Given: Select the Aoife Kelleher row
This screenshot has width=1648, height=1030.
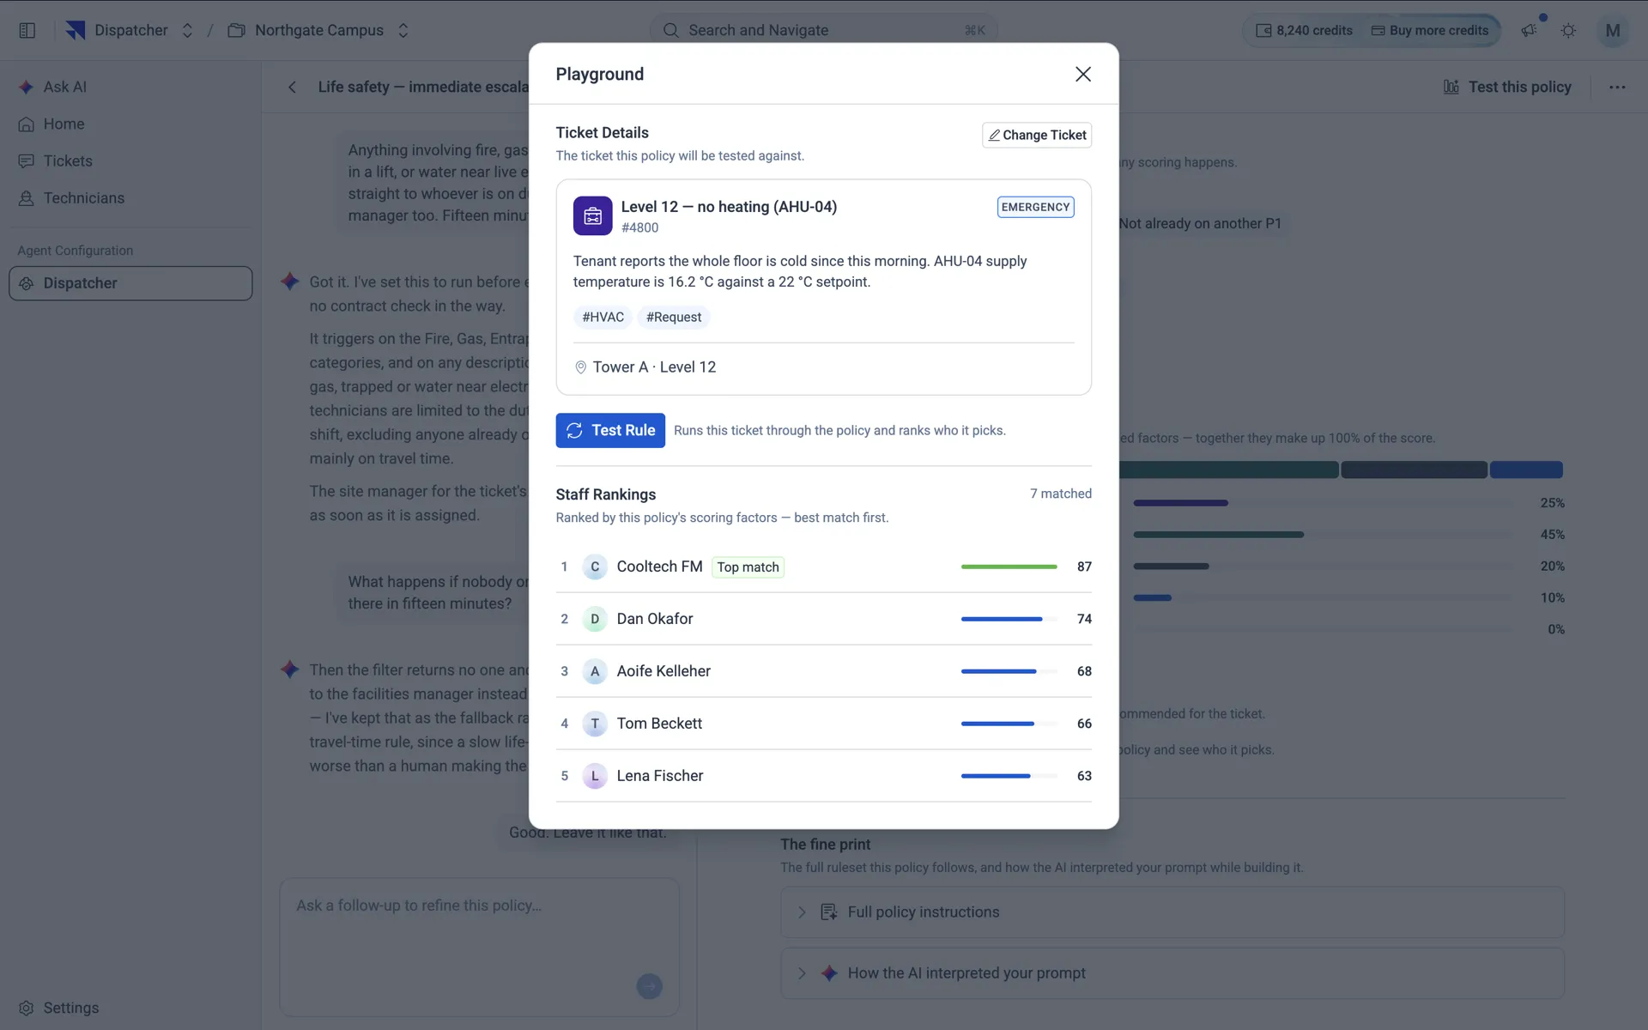Looking at the screenshot, I should [823, 671].
